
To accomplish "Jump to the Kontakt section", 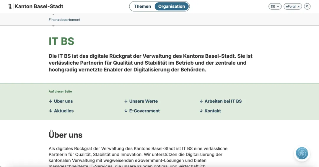I will click(x=213, y=111).
